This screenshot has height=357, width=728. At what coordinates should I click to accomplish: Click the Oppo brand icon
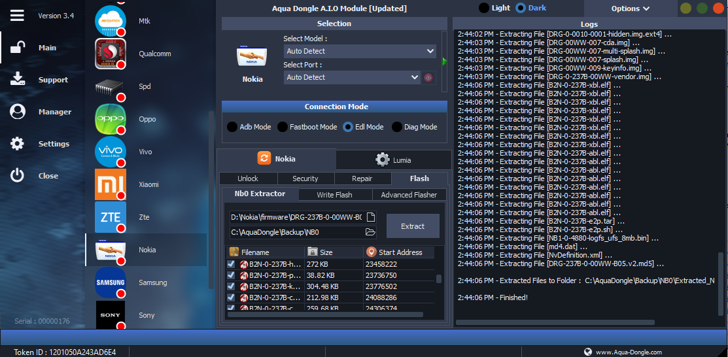coord(111,119)
